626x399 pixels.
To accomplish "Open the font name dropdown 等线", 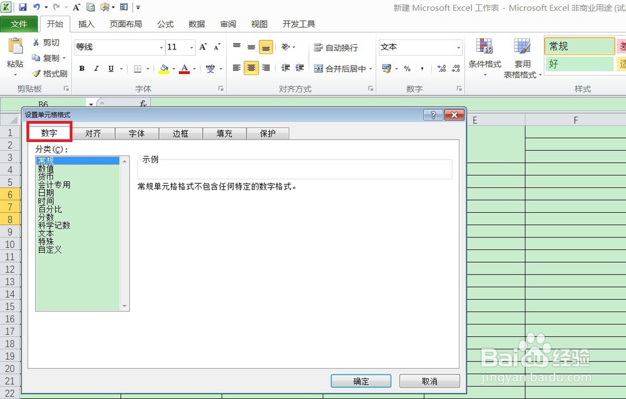I will click(162, 48).
